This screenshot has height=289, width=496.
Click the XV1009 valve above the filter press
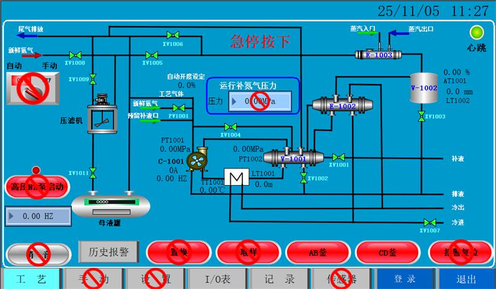click(93, 79)
